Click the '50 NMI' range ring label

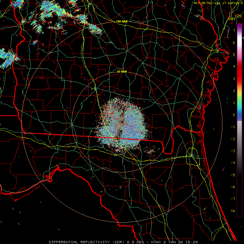click(x=122, y=72)
